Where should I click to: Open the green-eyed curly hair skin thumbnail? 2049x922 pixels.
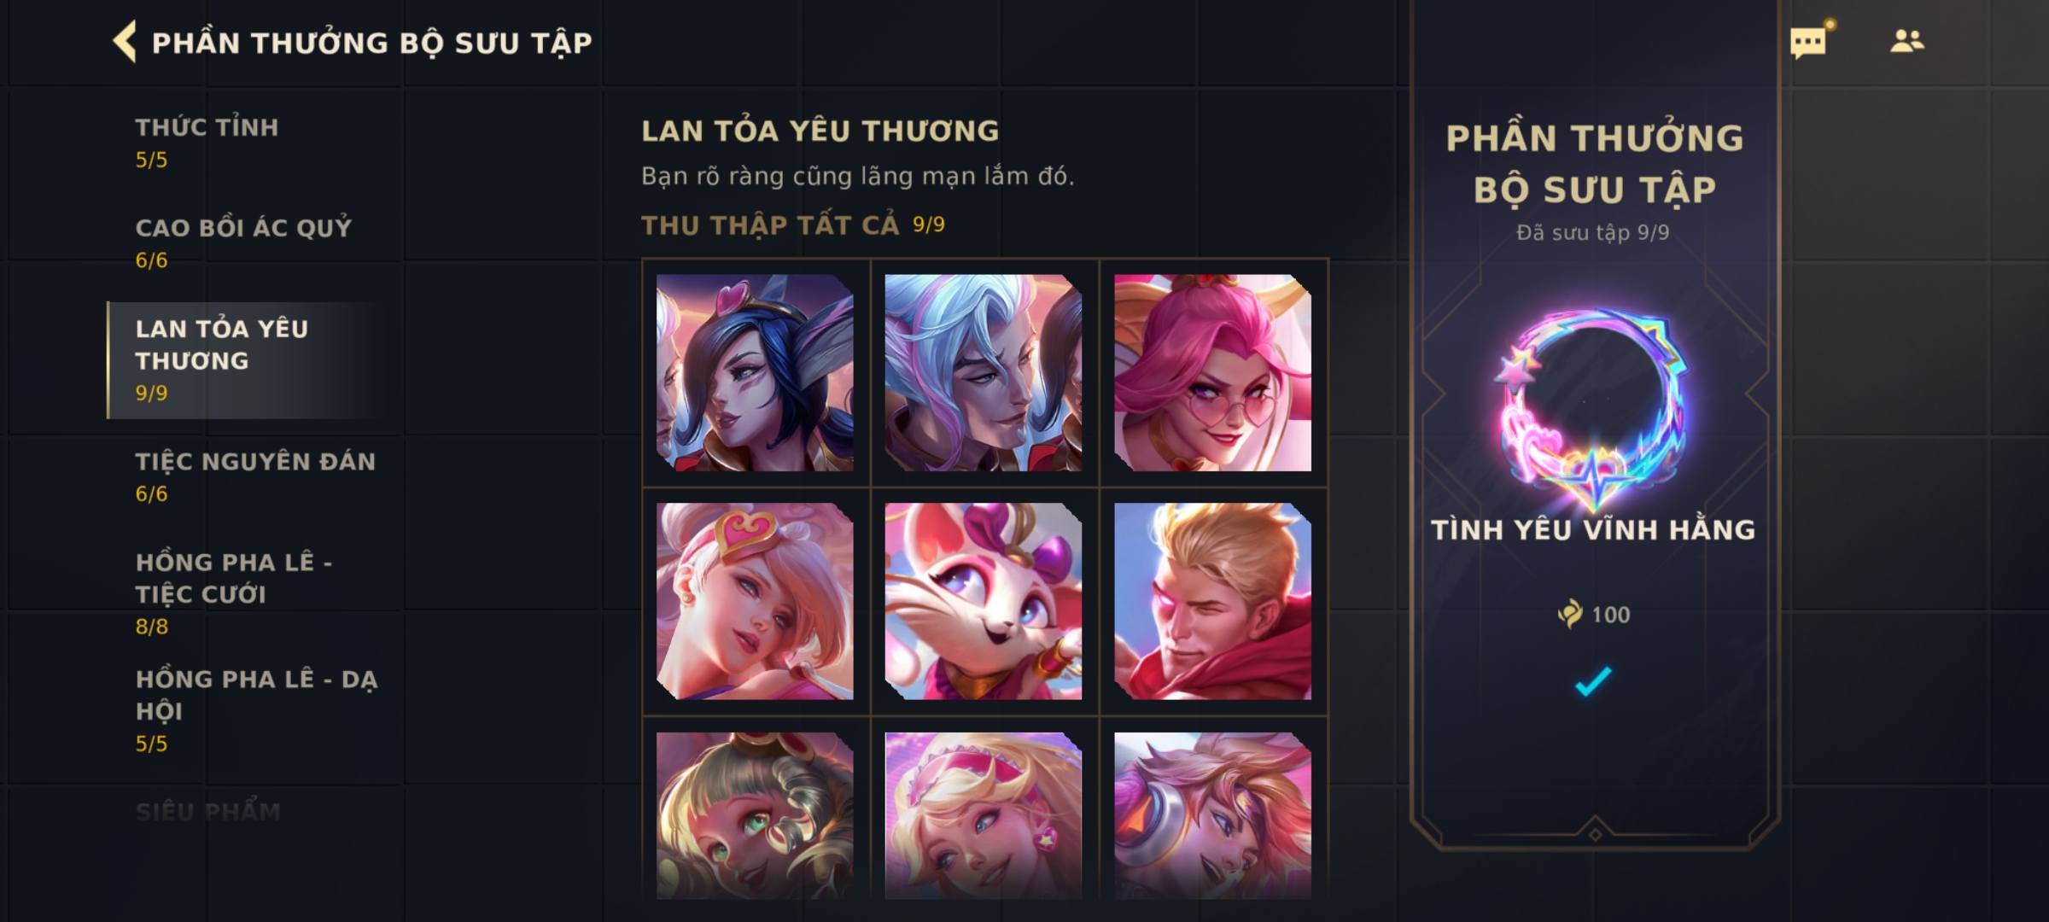tap(755, 815)
